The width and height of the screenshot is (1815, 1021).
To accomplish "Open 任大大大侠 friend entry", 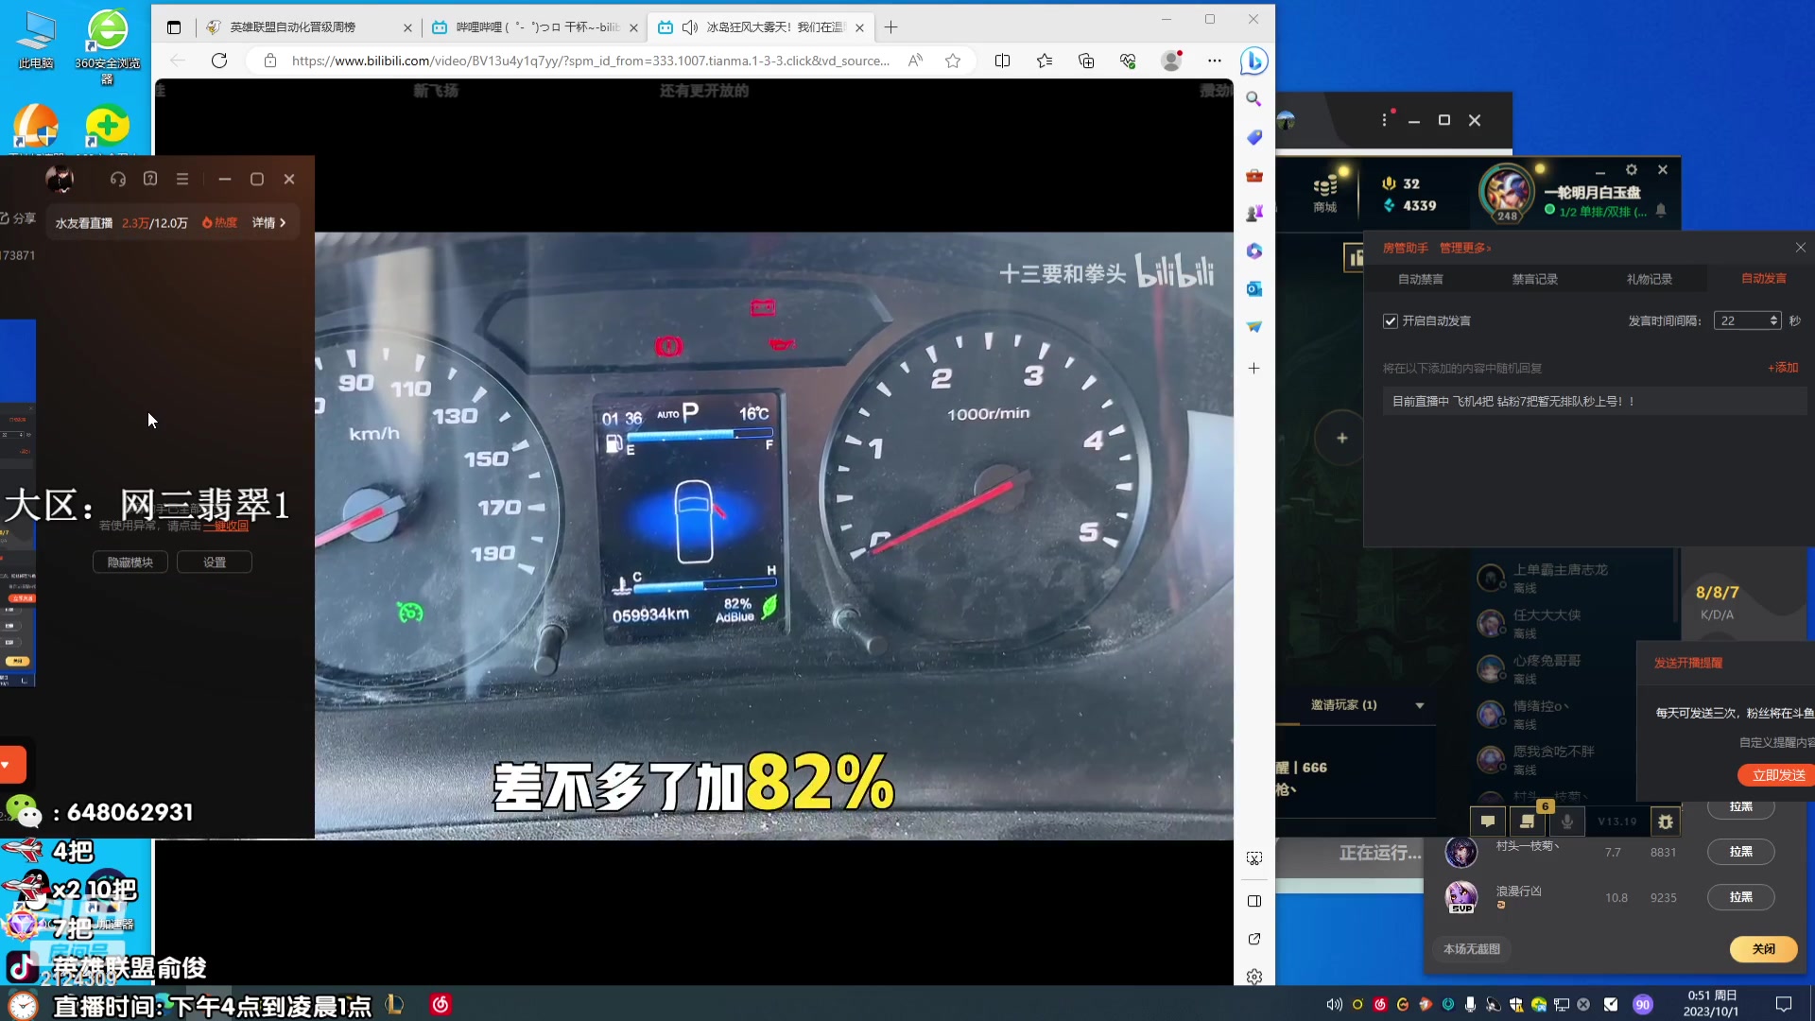I will click(x=1569, y=623).
